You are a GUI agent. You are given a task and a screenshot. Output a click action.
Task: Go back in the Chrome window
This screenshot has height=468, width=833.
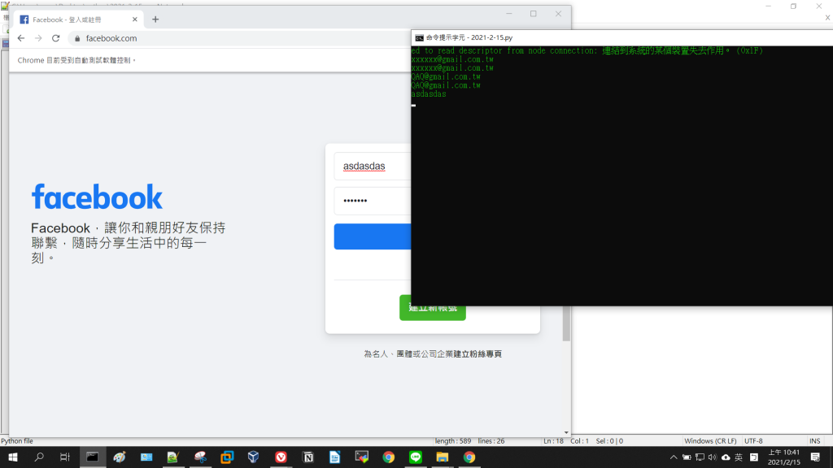pyautogui.click(x=21, y=38)
